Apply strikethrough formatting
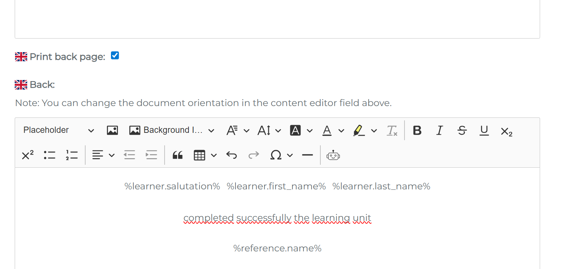This screenshot has width=568, height=269. pos(462,130)
